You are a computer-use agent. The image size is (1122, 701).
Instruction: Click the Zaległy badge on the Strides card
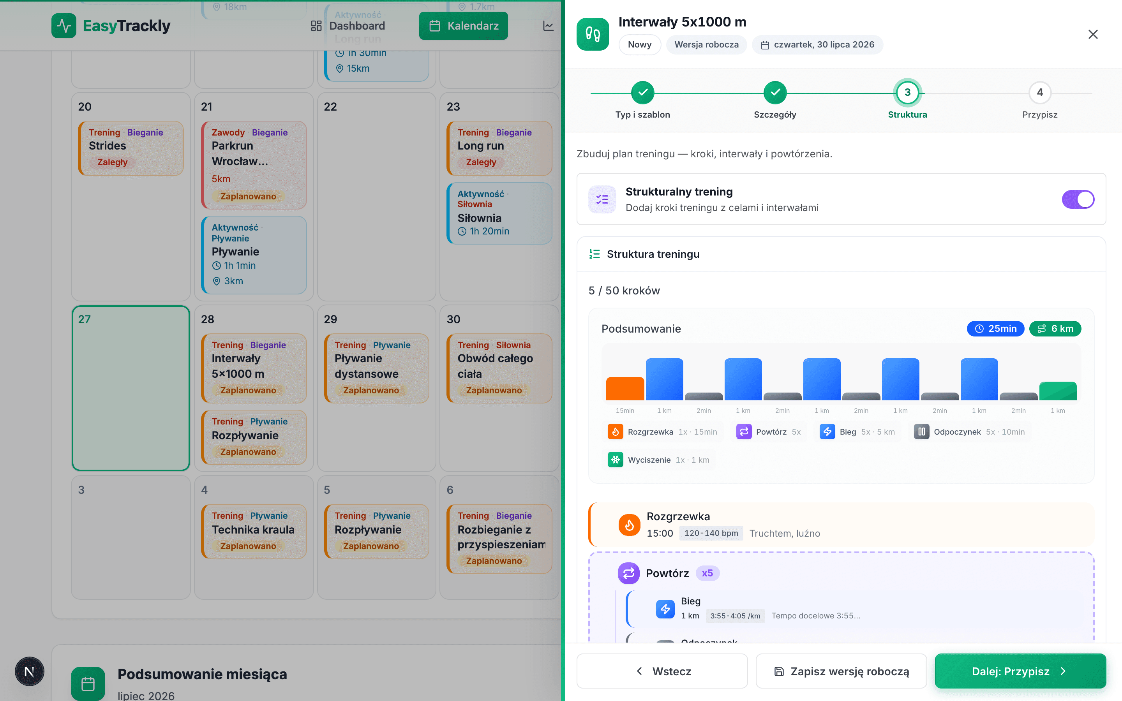coord(112,162)
